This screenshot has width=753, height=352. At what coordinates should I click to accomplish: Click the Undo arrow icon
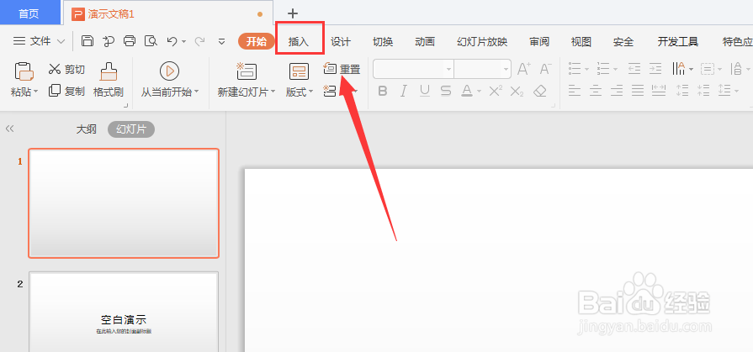coord(172,41)
